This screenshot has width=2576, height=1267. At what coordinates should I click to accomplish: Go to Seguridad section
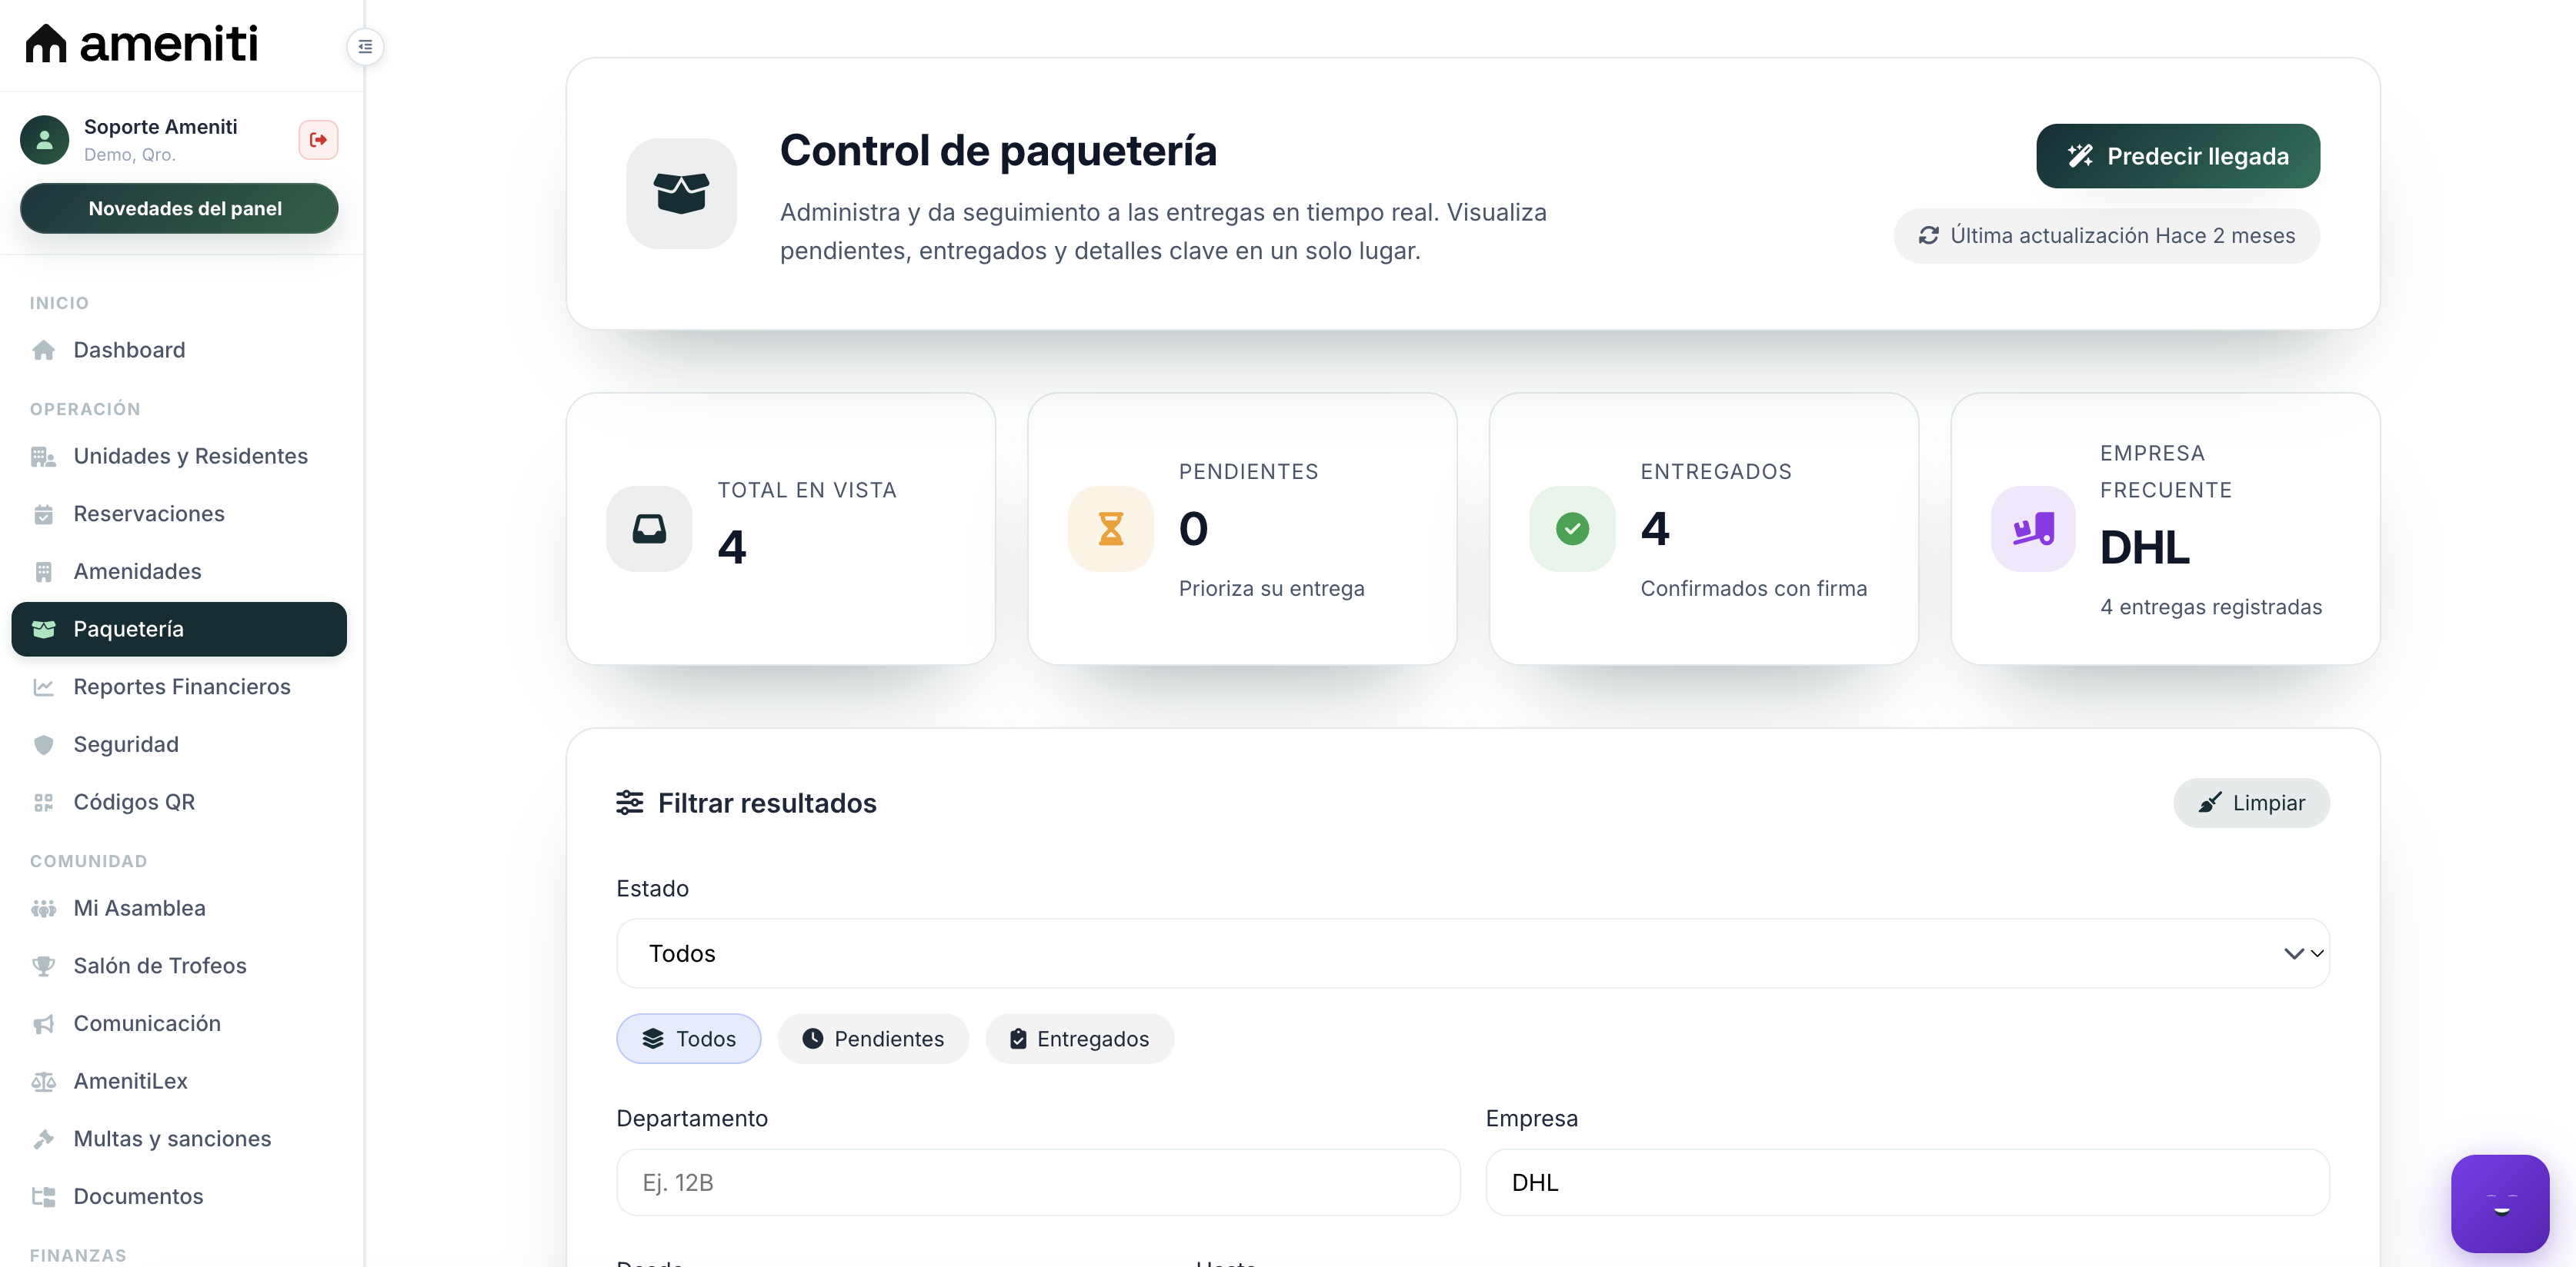pyautogui.click(x=179, y=744)
